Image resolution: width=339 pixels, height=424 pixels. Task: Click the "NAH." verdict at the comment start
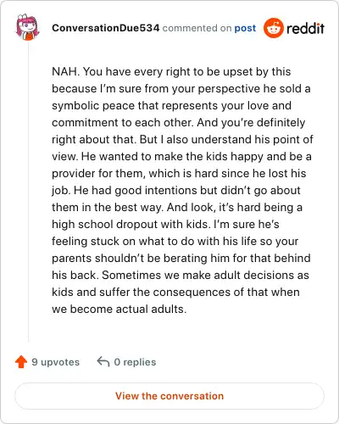point(66,71)
